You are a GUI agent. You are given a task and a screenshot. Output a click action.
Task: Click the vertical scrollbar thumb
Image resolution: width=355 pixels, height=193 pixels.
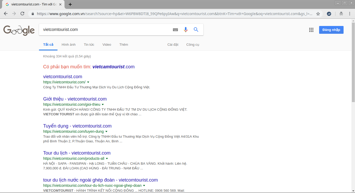pyautogui.click(x=353, y=62)
